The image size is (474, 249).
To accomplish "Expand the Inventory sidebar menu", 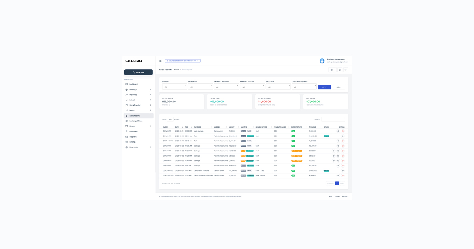I will (x=139, y=89).
